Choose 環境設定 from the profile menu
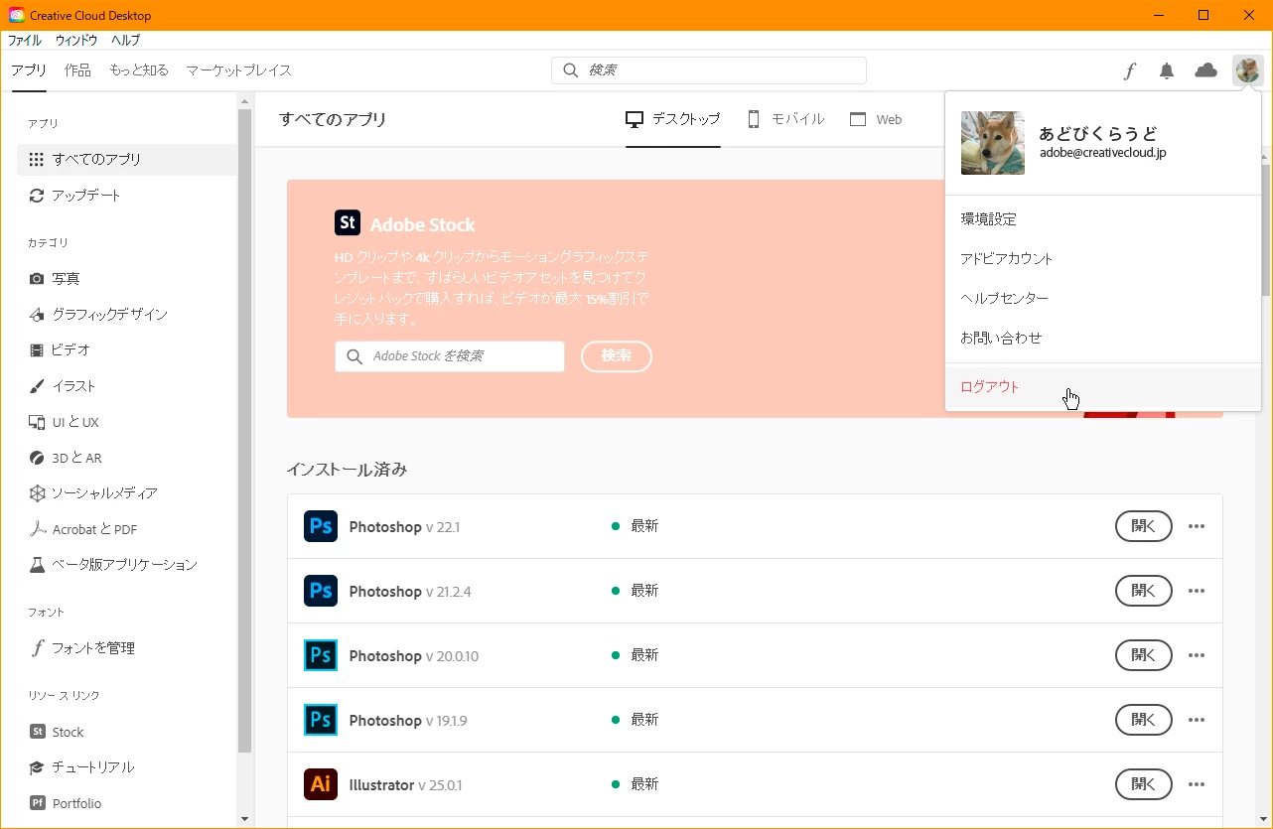The height and width of the screenshot is (829, 1273). [x=1103, y=219]
